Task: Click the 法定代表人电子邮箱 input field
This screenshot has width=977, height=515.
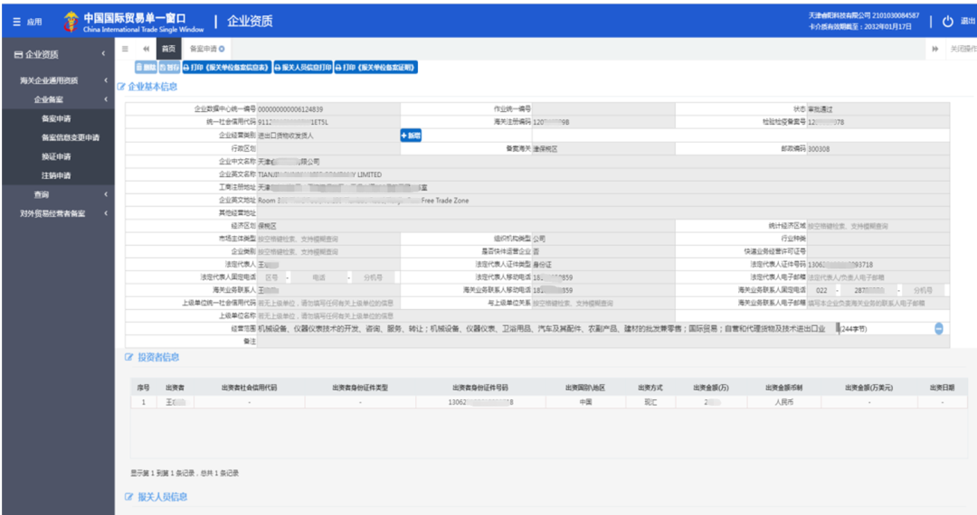Action: (x=877, y=277)
